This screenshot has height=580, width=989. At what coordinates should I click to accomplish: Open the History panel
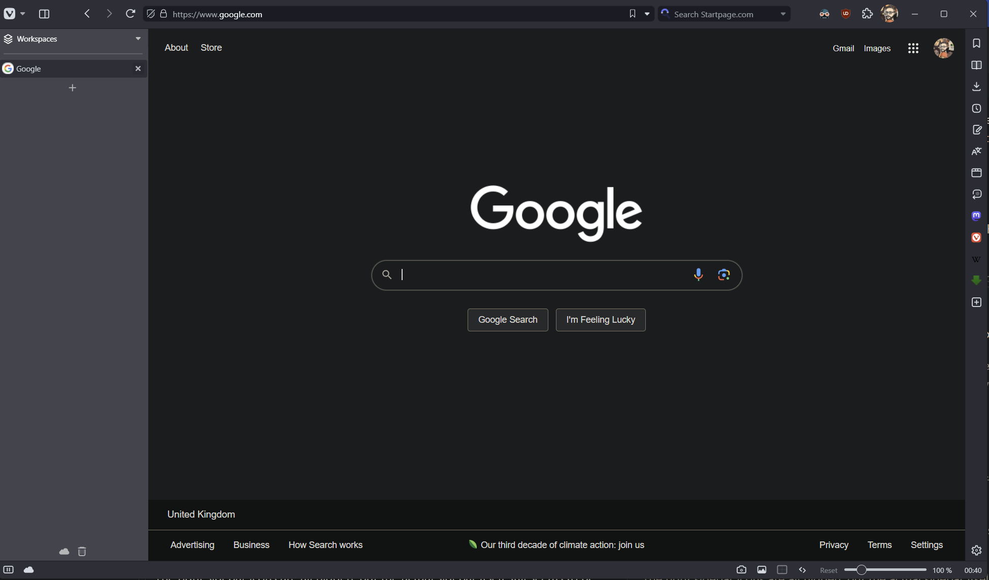tap(976, 108)
